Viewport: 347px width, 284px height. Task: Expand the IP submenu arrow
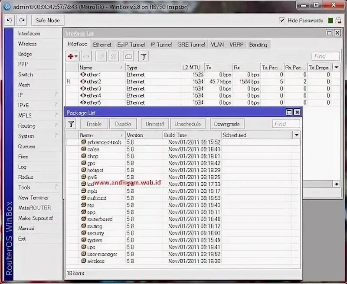click(56, 95)
